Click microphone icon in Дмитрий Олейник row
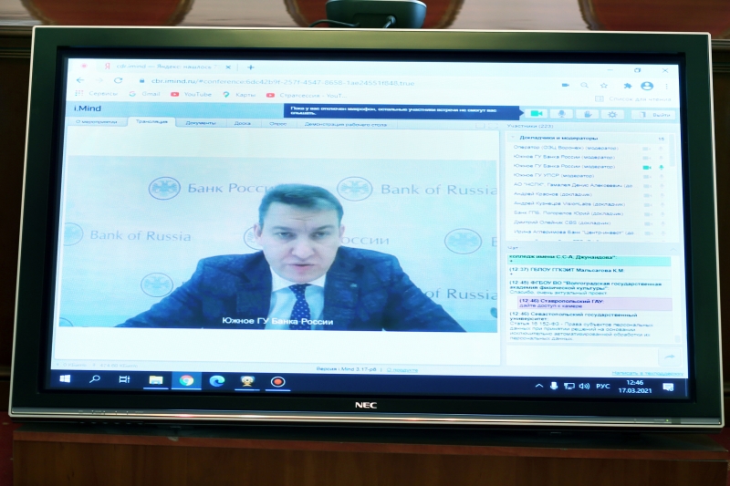 point(662,223)
